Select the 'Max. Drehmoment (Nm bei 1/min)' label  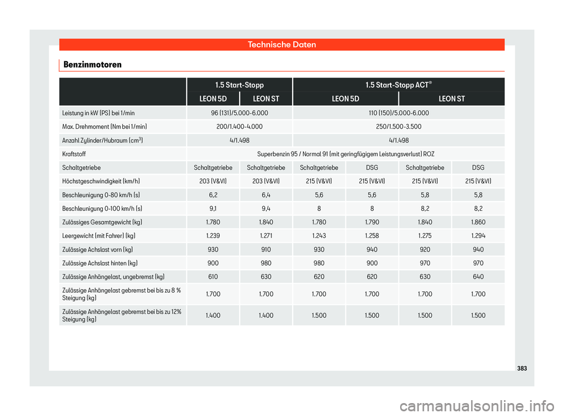pyautogui.click(x=105, y=127)
